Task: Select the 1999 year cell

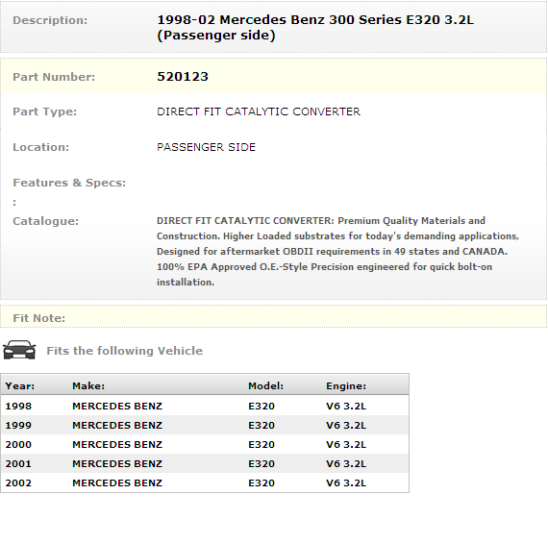Action: 18,425
